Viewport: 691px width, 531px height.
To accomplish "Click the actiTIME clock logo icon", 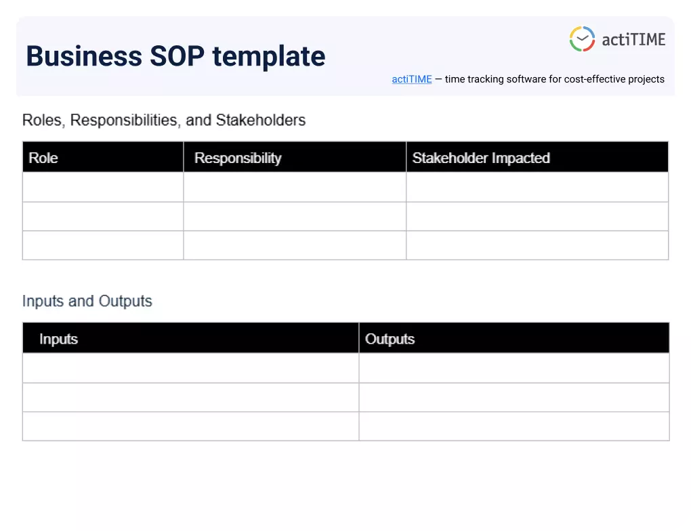I will click(x=581, y=39).
